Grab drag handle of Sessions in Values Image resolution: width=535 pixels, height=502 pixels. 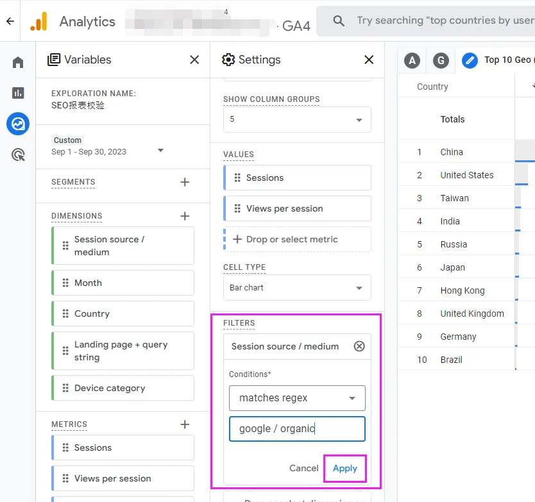coord(237,178)
